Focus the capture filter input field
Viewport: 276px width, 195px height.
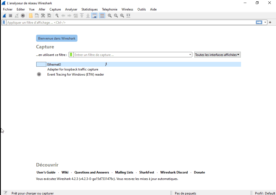[131, 55]
